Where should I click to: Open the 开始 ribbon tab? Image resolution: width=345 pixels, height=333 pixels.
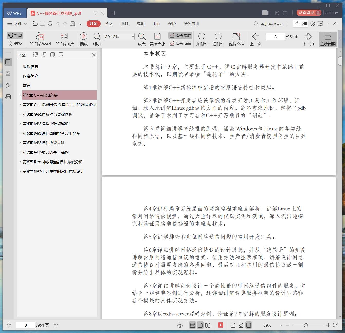point(93,24)
